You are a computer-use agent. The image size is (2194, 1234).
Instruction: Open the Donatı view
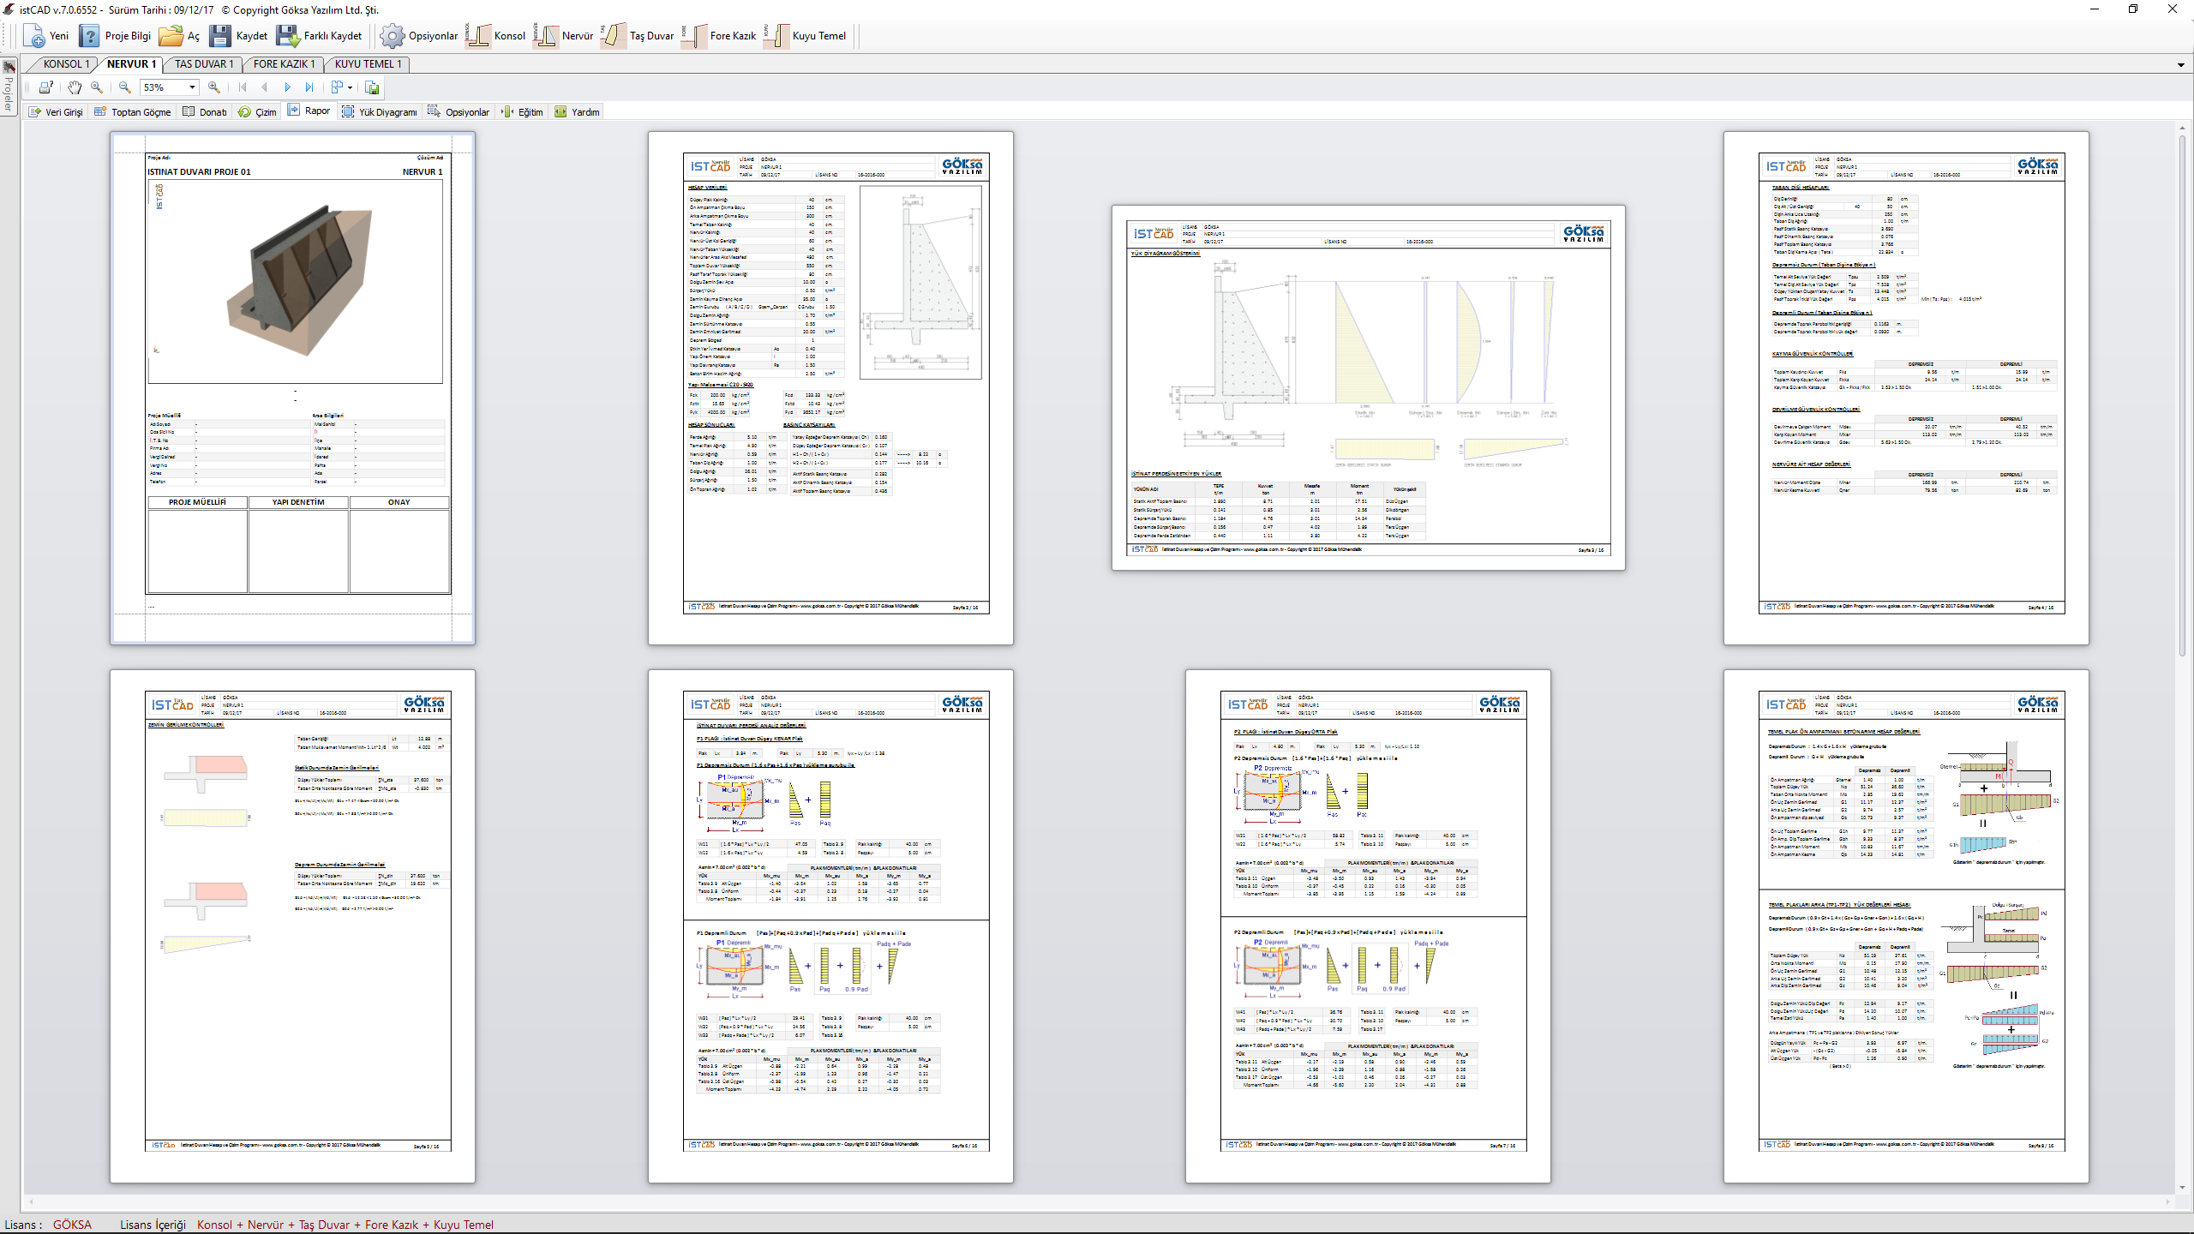[x=205, y=112]
